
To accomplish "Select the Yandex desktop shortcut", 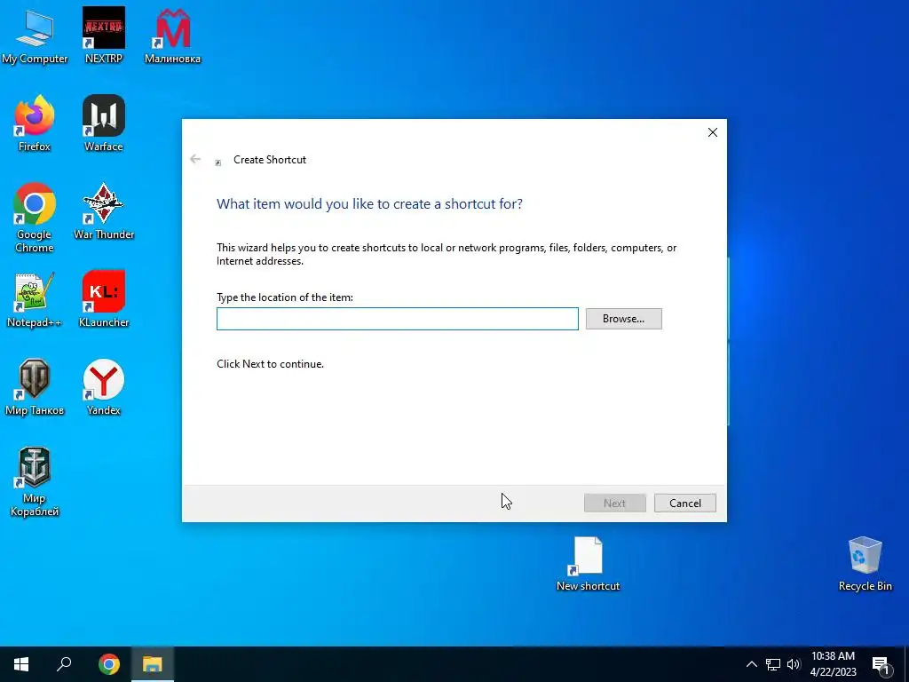I will (x=104, y=387).
